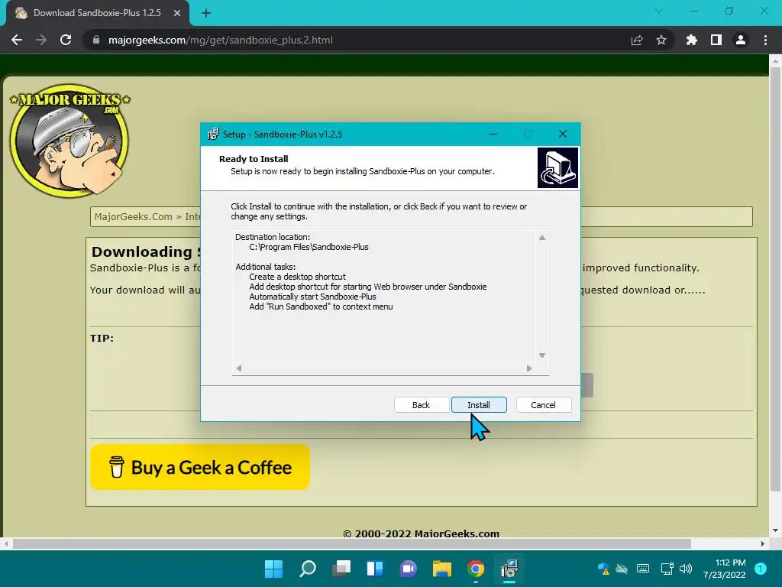Open Chrome tab search chevron

pos(659,11)
